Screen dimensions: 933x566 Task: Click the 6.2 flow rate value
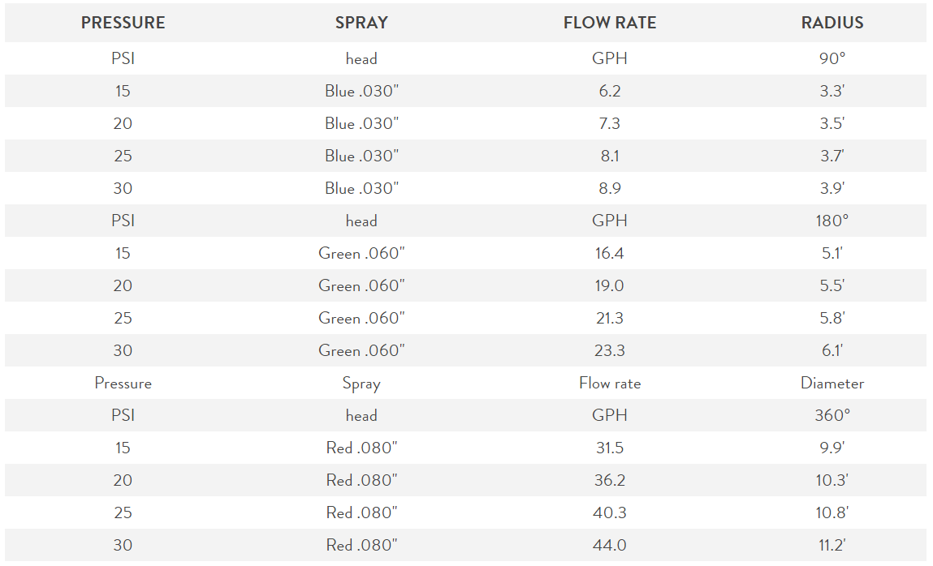click(610, 91)
